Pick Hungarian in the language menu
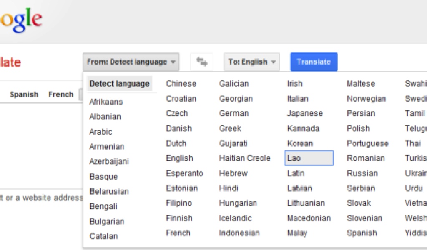The image size is (427, 250). 238,203
